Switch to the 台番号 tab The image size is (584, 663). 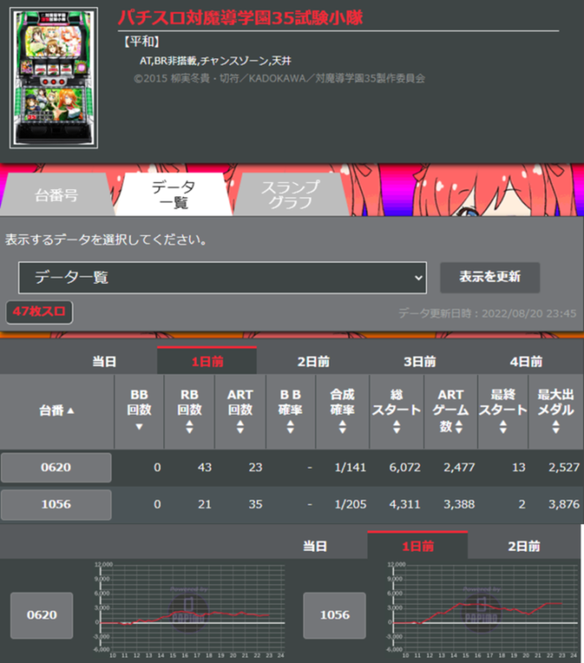click(x=57, y=194)
